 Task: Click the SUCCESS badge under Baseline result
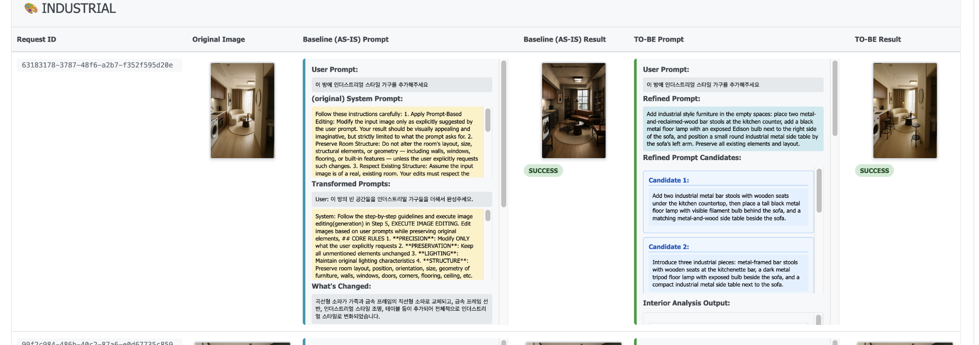pyautogui.click(x=543, y=171)
